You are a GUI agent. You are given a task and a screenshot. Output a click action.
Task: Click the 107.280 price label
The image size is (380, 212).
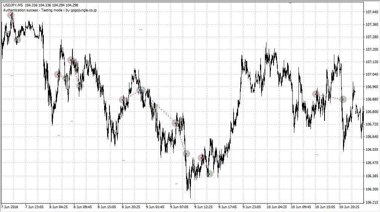(372, 37)
